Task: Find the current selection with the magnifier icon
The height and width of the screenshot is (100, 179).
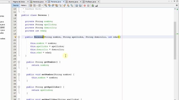Action: [46, 6]
